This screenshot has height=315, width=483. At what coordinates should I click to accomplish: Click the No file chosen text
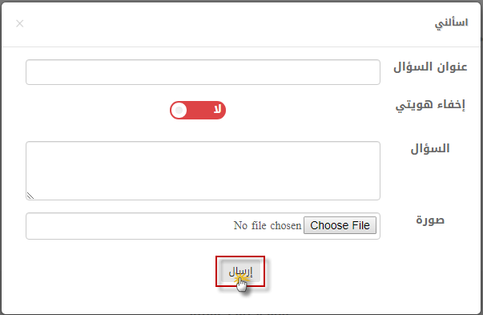[x=268, y=225]
